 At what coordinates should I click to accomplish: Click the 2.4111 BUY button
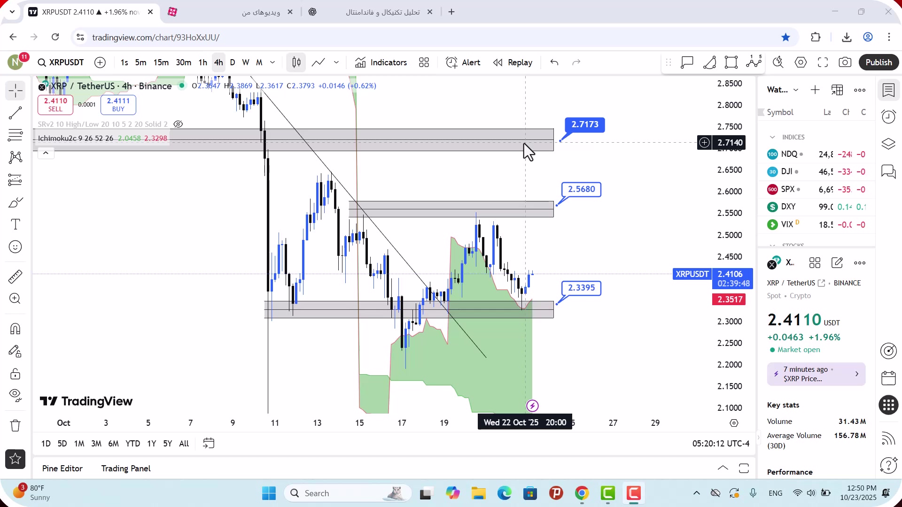click(x=118, y=105)
